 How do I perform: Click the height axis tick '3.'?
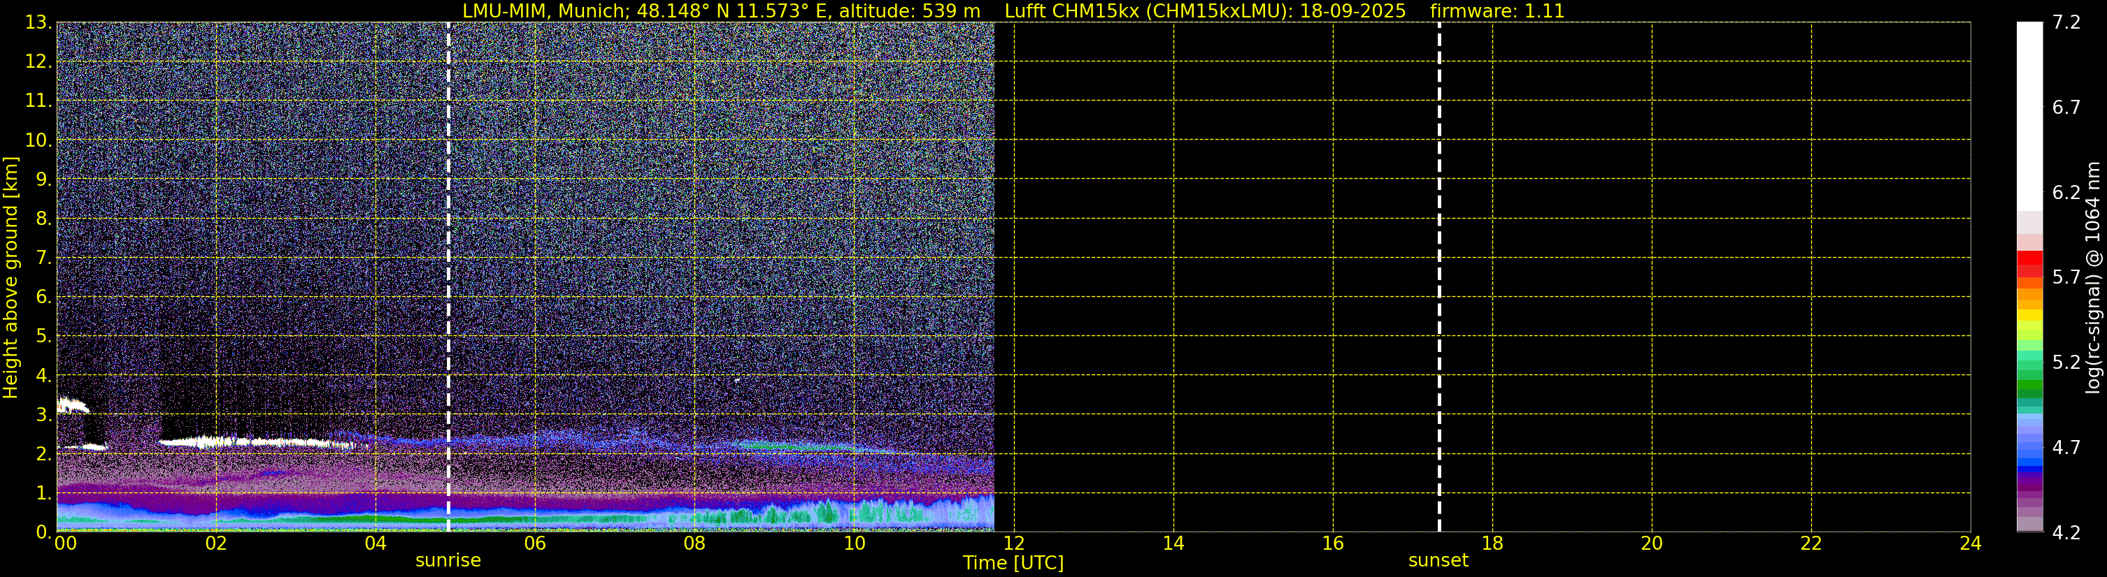(43, 414)
